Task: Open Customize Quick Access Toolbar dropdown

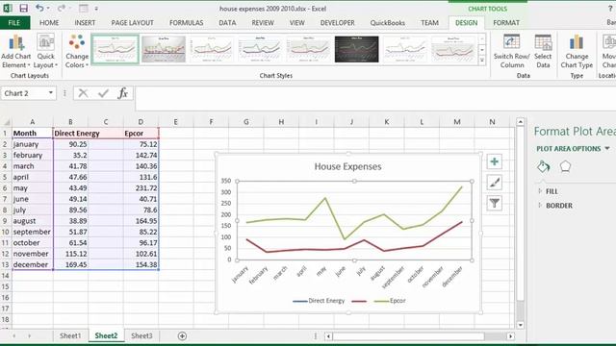Action: tap(96, 9)
